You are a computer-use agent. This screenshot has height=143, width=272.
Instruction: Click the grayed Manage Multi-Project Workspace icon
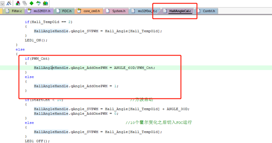25,3
